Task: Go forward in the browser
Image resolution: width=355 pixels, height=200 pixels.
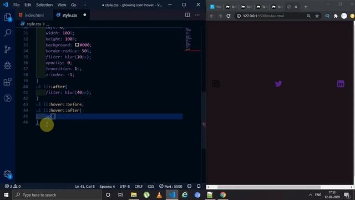Action: click(220, 16)
